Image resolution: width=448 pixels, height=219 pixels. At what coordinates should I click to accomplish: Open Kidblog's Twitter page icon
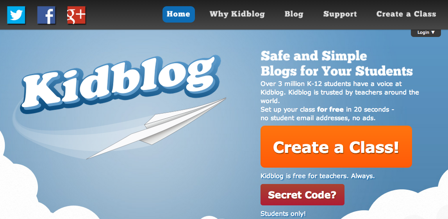click(x=16, y=15)
